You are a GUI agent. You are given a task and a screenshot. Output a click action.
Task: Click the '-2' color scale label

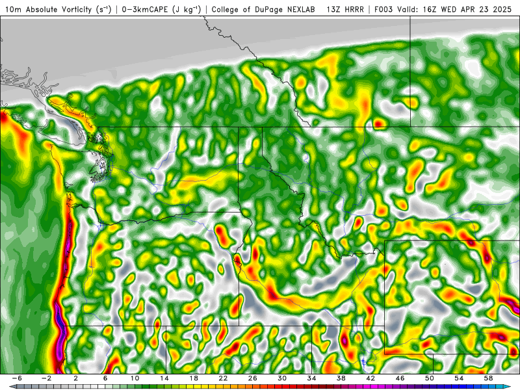[46, 378]
